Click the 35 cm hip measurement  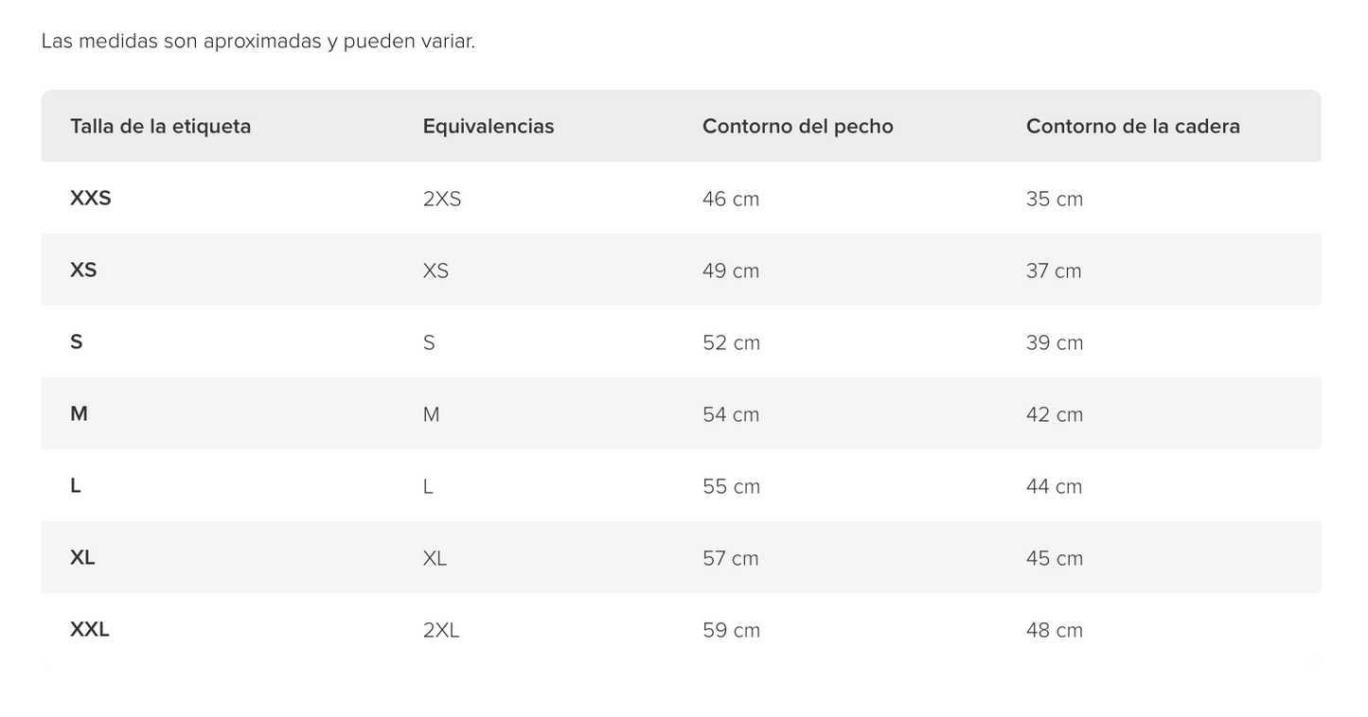1054,199
